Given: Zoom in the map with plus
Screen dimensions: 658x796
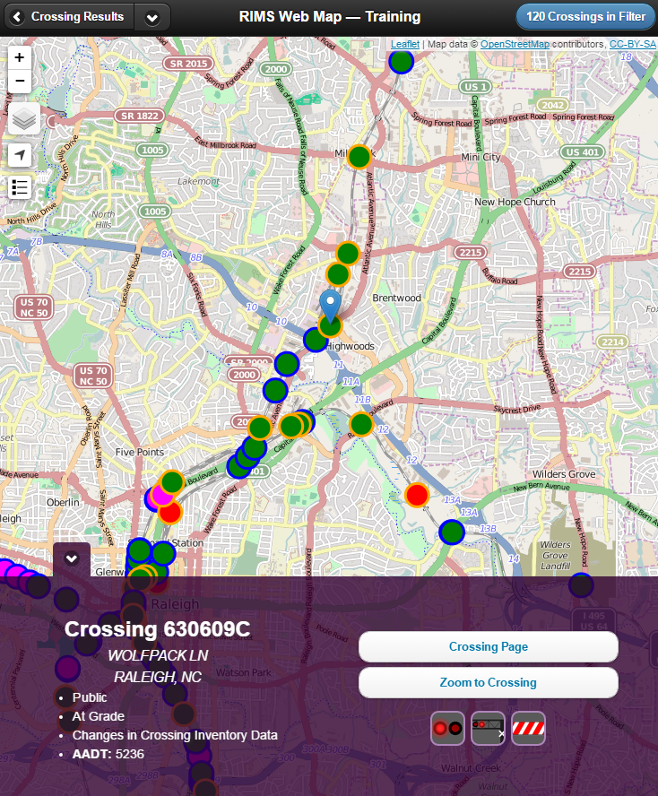Looking at the screenshot, I should [20, 57].
